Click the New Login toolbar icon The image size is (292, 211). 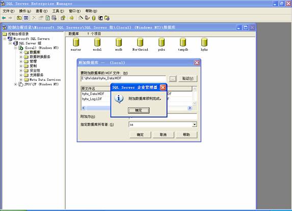[x=100, y=18]
